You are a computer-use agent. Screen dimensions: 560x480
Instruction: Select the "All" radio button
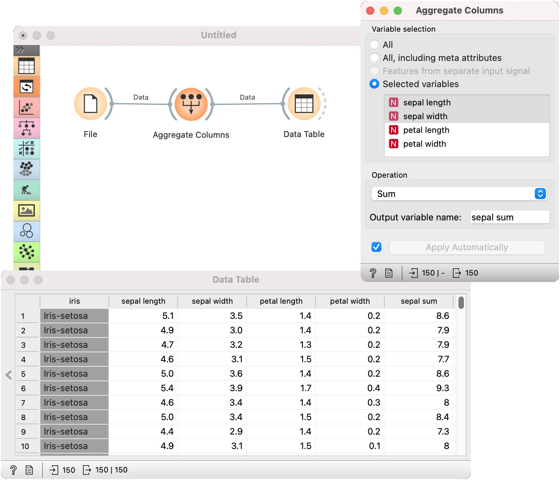[374, 45]
